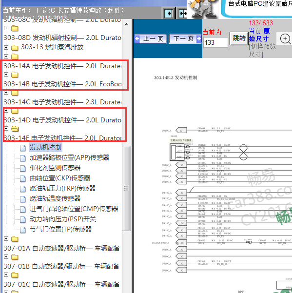Expand the folder node above 307-01C

click(x=6, y=274)
